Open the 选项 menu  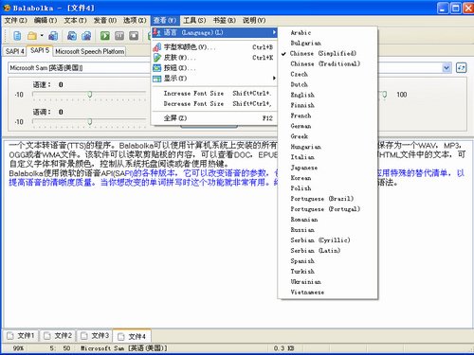click(135, 21)
